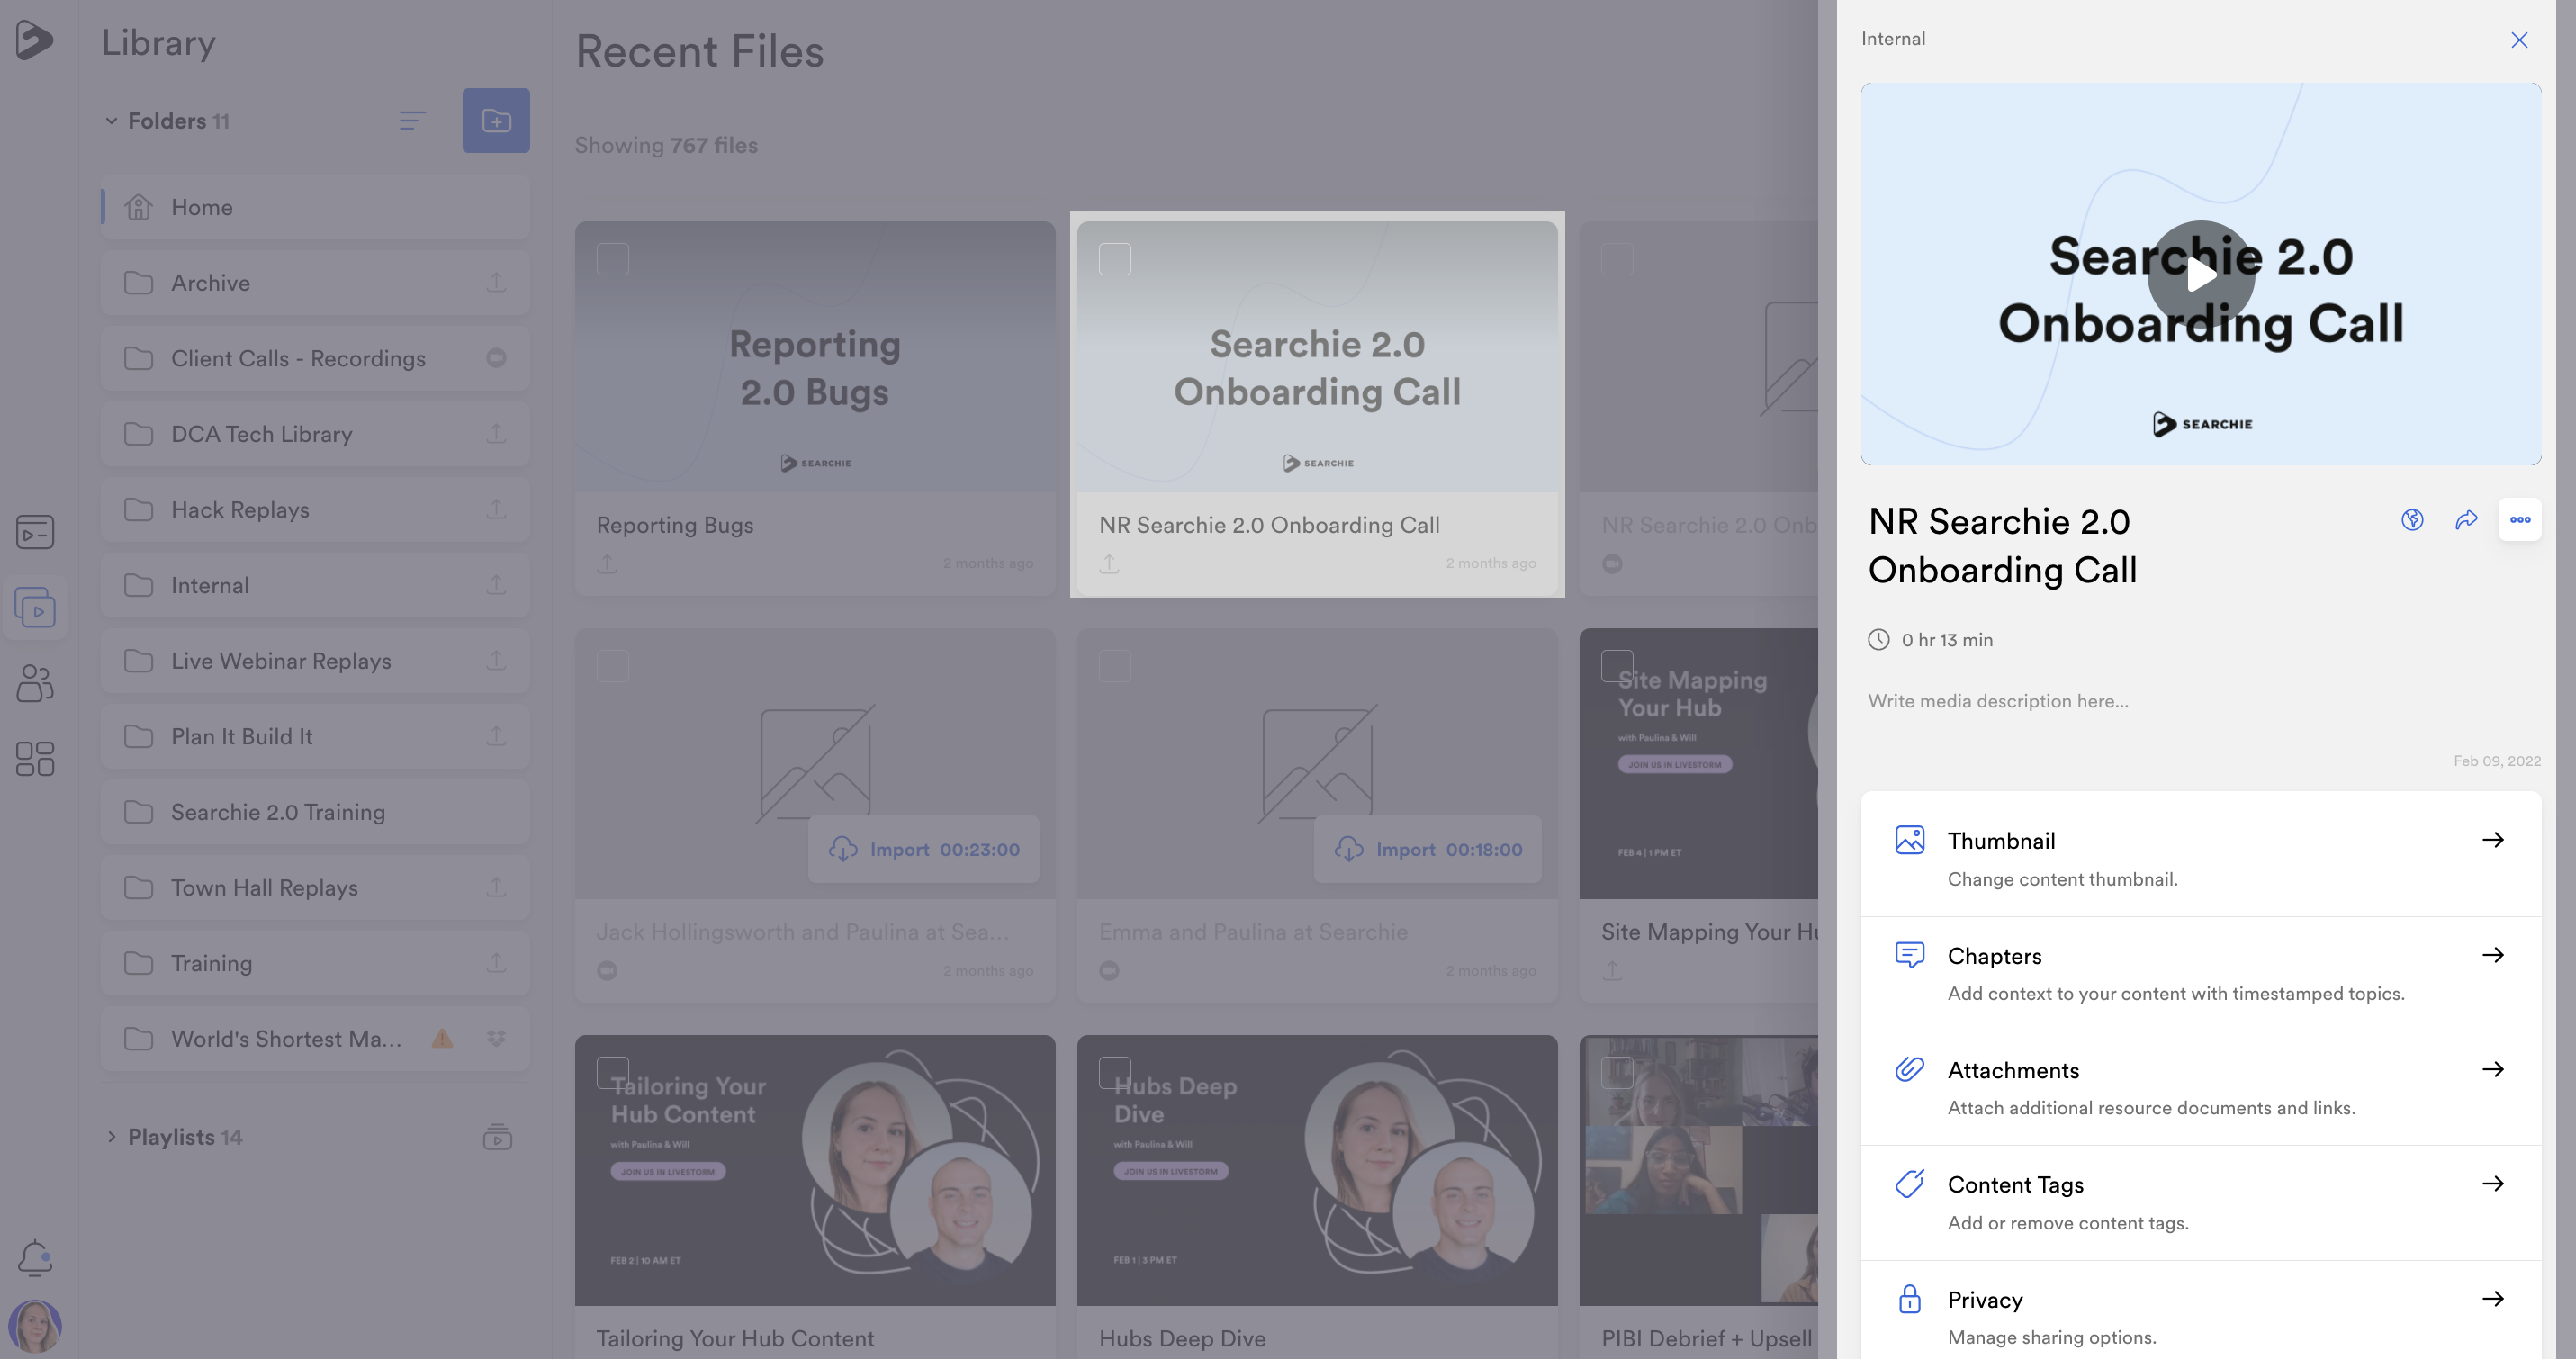2576x1359 pixels.
Task: Click the upload icon on the Live Webinar Replays folder
Action: click(x=496, y=660)
